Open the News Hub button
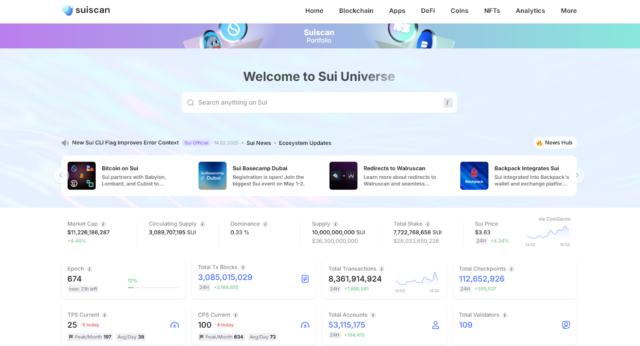This screenshot has height=346, width=640. [555, 143]
